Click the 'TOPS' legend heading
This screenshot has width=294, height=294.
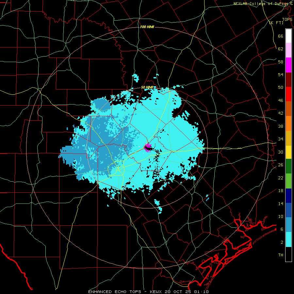click(287, 20)
